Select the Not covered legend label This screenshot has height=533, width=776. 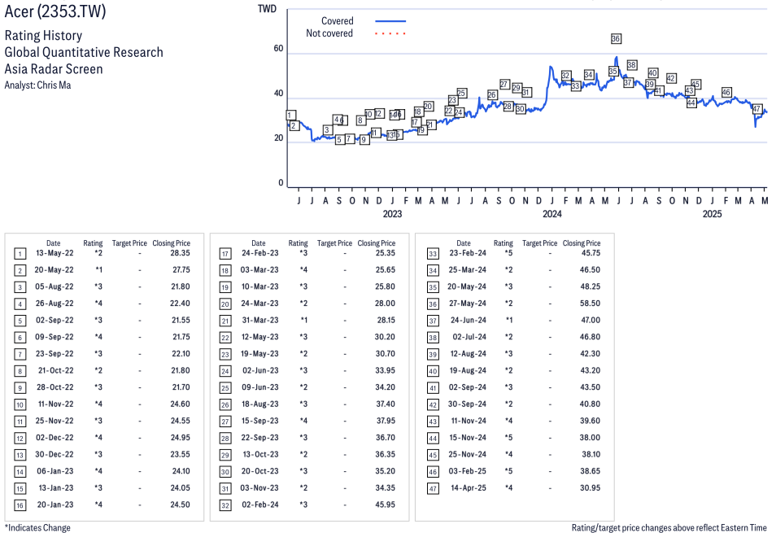pyautogui.click(x=329, y=33)
